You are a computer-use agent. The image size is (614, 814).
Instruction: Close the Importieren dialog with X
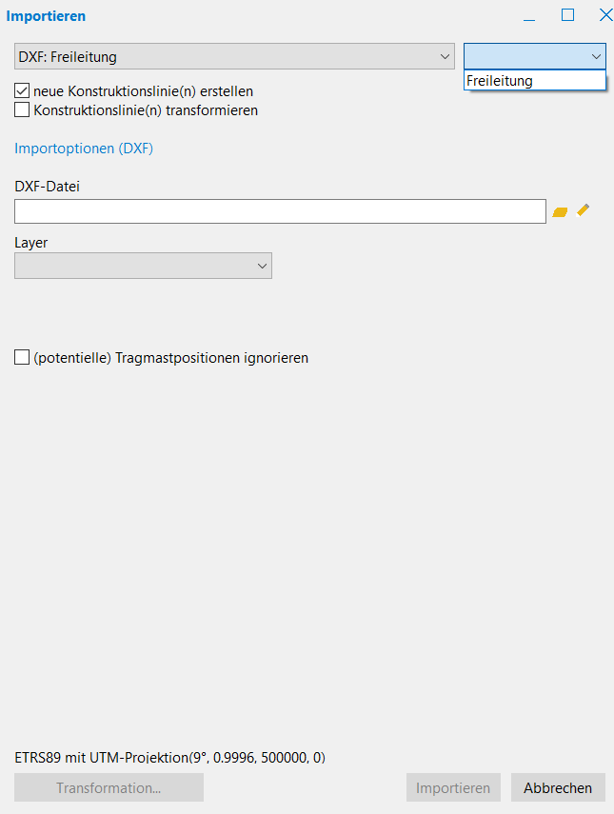point(604,15)
